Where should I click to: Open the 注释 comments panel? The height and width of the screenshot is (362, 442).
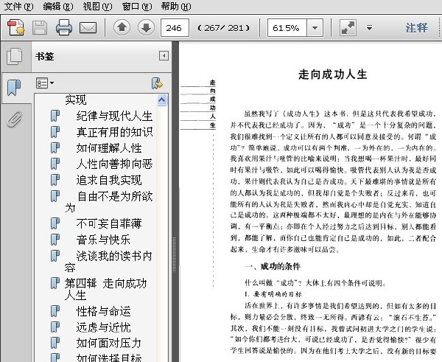(x=417, y=28)
